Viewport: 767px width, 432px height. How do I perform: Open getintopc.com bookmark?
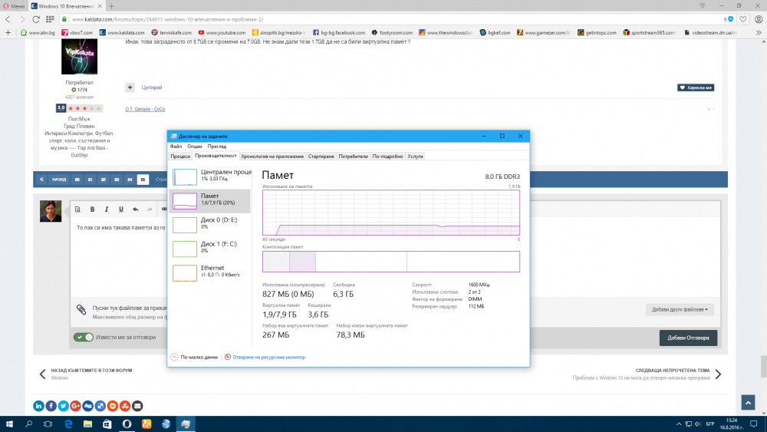597,32
